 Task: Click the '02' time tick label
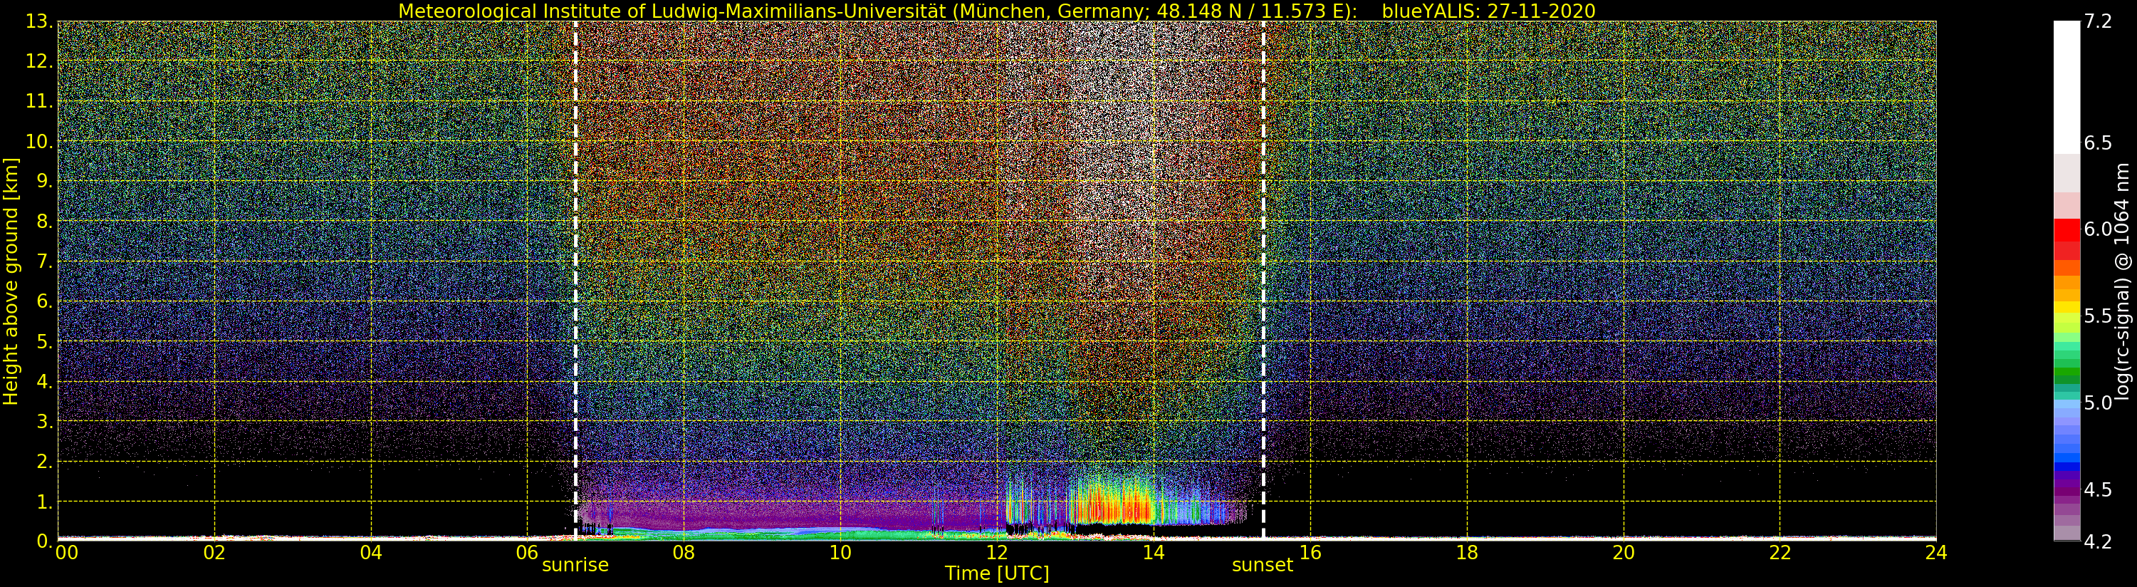[214, 552]
